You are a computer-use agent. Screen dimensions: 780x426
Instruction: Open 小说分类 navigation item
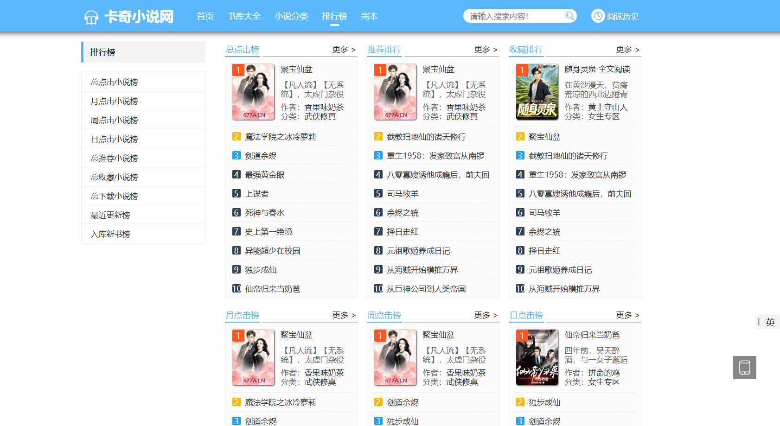tap(291, 16)
